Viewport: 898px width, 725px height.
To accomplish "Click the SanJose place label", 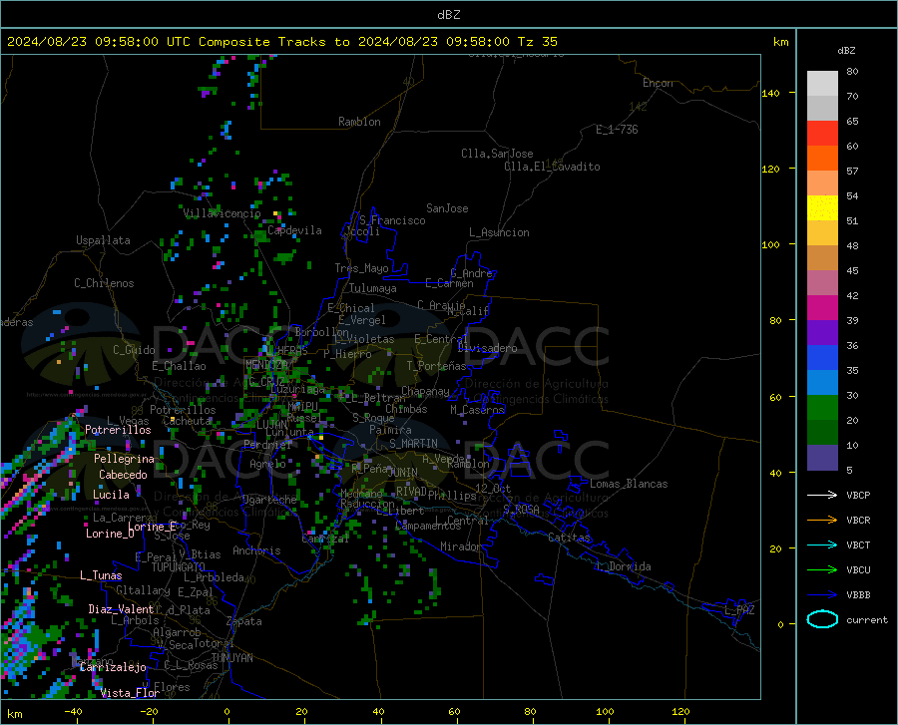I will (447, 208).
